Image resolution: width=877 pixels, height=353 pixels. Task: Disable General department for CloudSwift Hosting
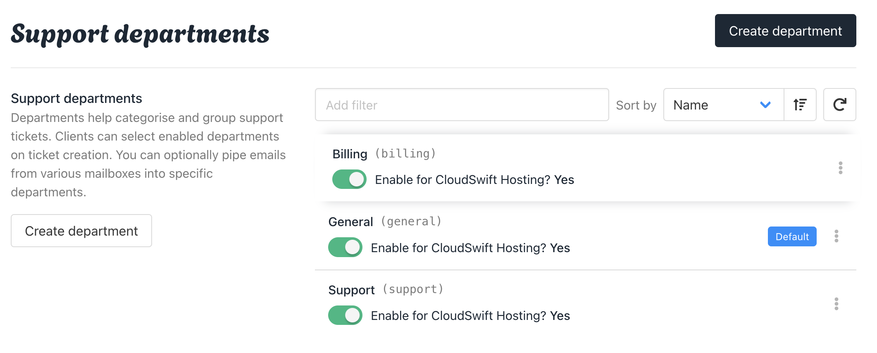(345, 247)
